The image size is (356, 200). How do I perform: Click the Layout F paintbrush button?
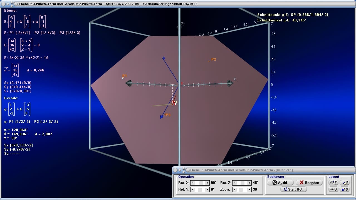333,182
